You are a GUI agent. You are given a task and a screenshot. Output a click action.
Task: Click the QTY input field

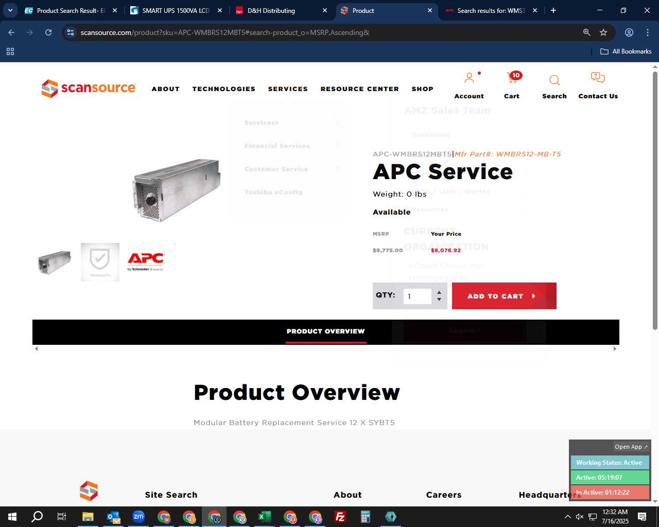(x=417, y=296)
